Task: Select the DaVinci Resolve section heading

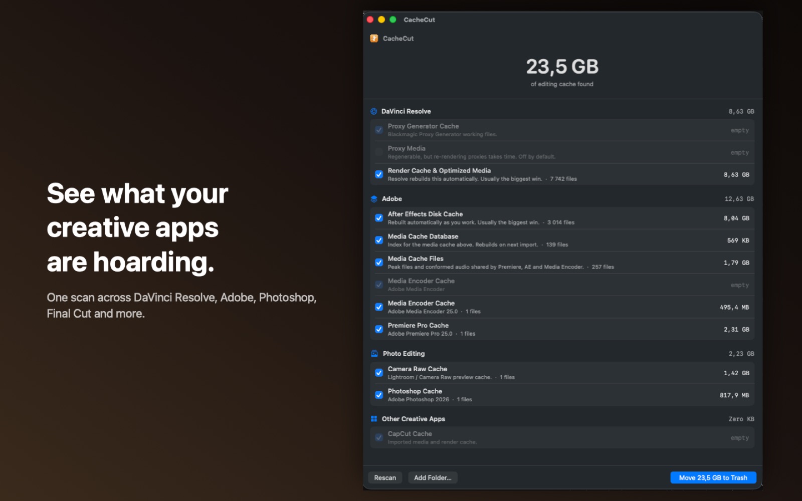Action: click(406, 111)
